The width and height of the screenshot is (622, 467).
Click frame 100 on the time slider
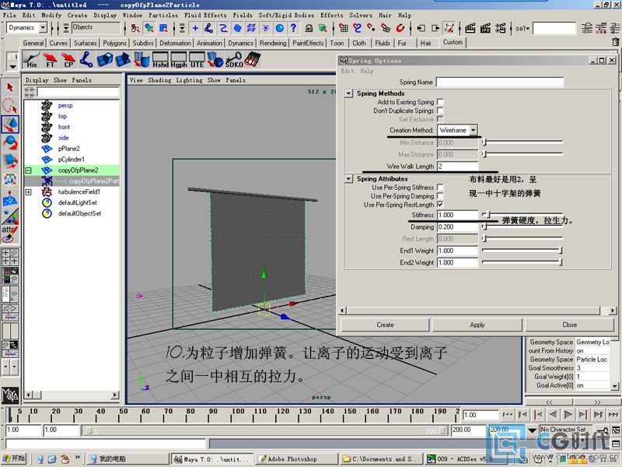(238, 415)
